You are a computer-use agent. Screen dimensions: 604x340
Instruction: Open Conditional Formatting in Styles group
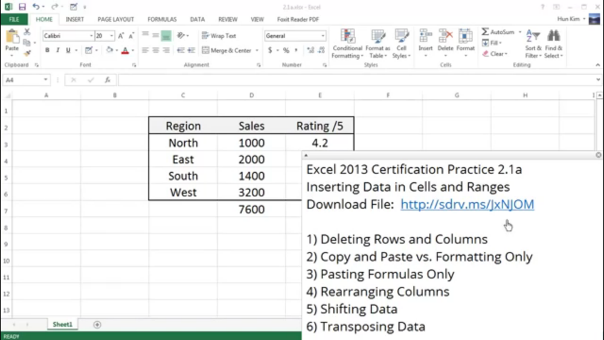pyautogui.click(x=347, y=43)
